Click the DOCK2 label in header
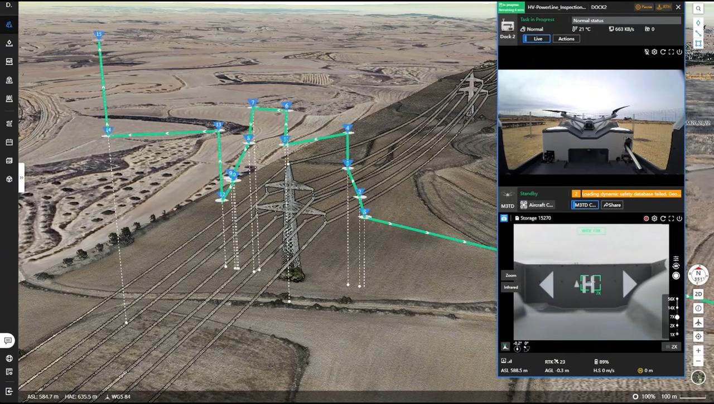 599,7
